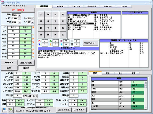Screen dimensions: 153x114
Task: Click the FFXI/equip title bar app icon
Action: (x=2, y=2)
